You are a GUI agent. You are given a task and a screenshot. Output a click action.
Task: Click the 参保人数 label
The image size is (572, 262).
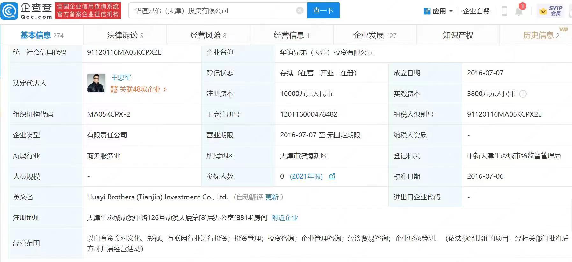[x=220, y=176]
